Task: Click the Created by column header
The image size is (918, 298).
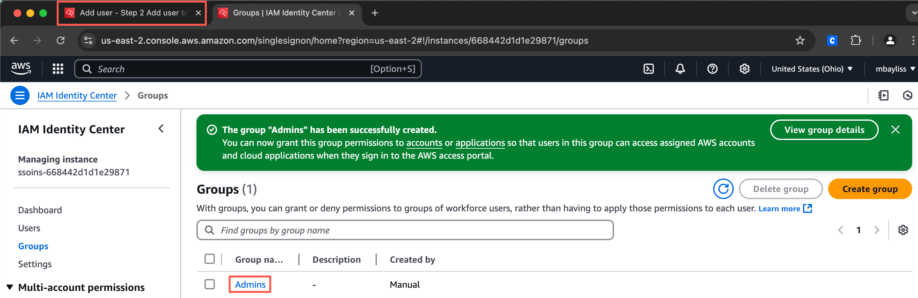Action: tap(412, 259)
